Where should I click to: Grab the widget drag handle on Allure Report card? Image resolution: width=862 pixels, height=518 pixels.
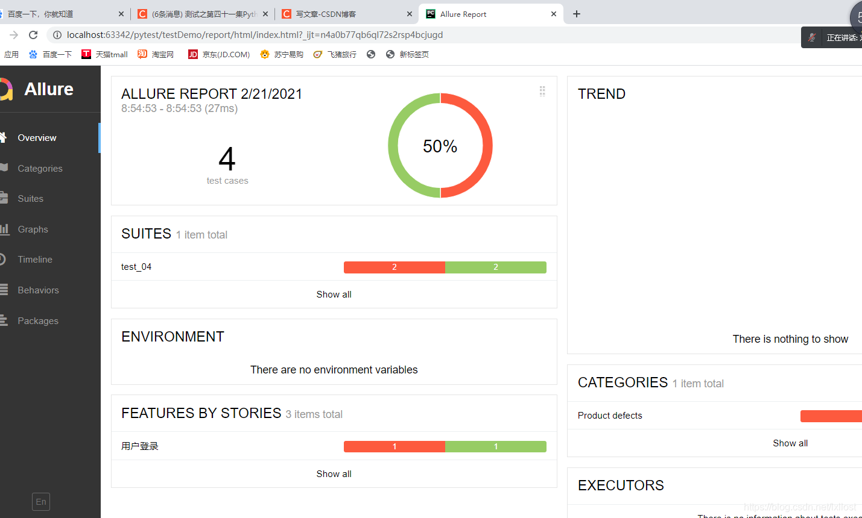tap(542, 91)
